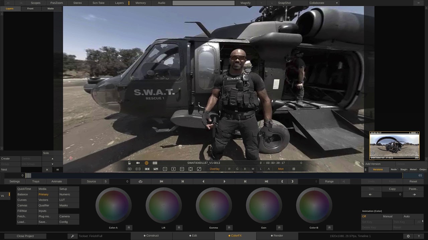Open the Collaborate dropdown
The image size is (428, 240).
[x=324, y=3]
